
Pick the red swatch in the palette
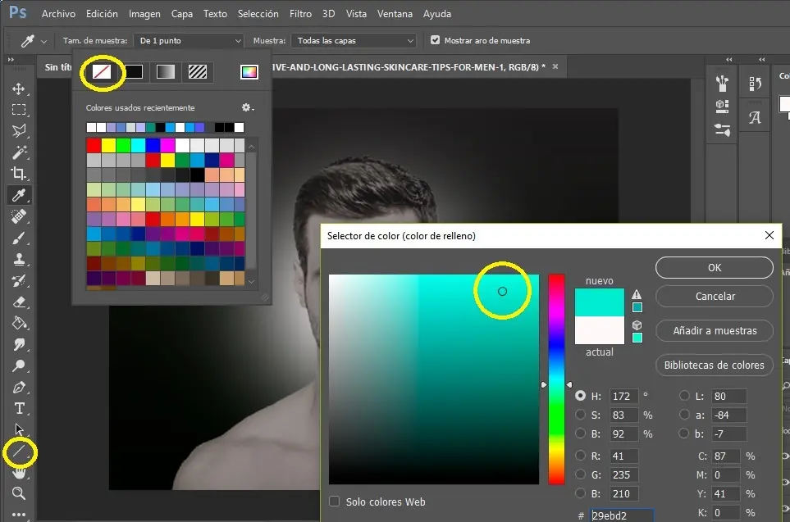click(94, 145)
